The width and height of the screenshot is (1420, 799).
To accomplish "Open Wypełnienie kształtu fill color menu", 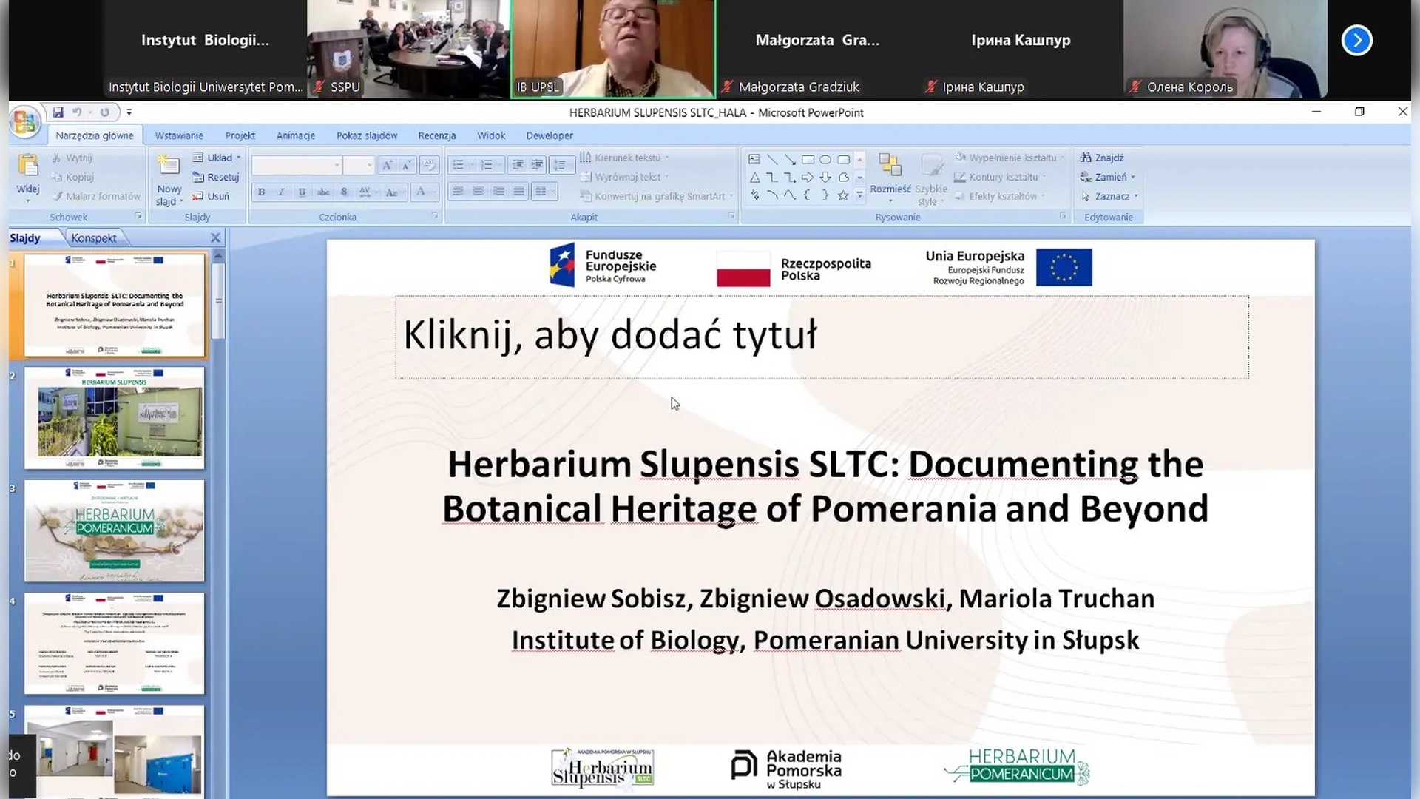I will coord(1010,158).
